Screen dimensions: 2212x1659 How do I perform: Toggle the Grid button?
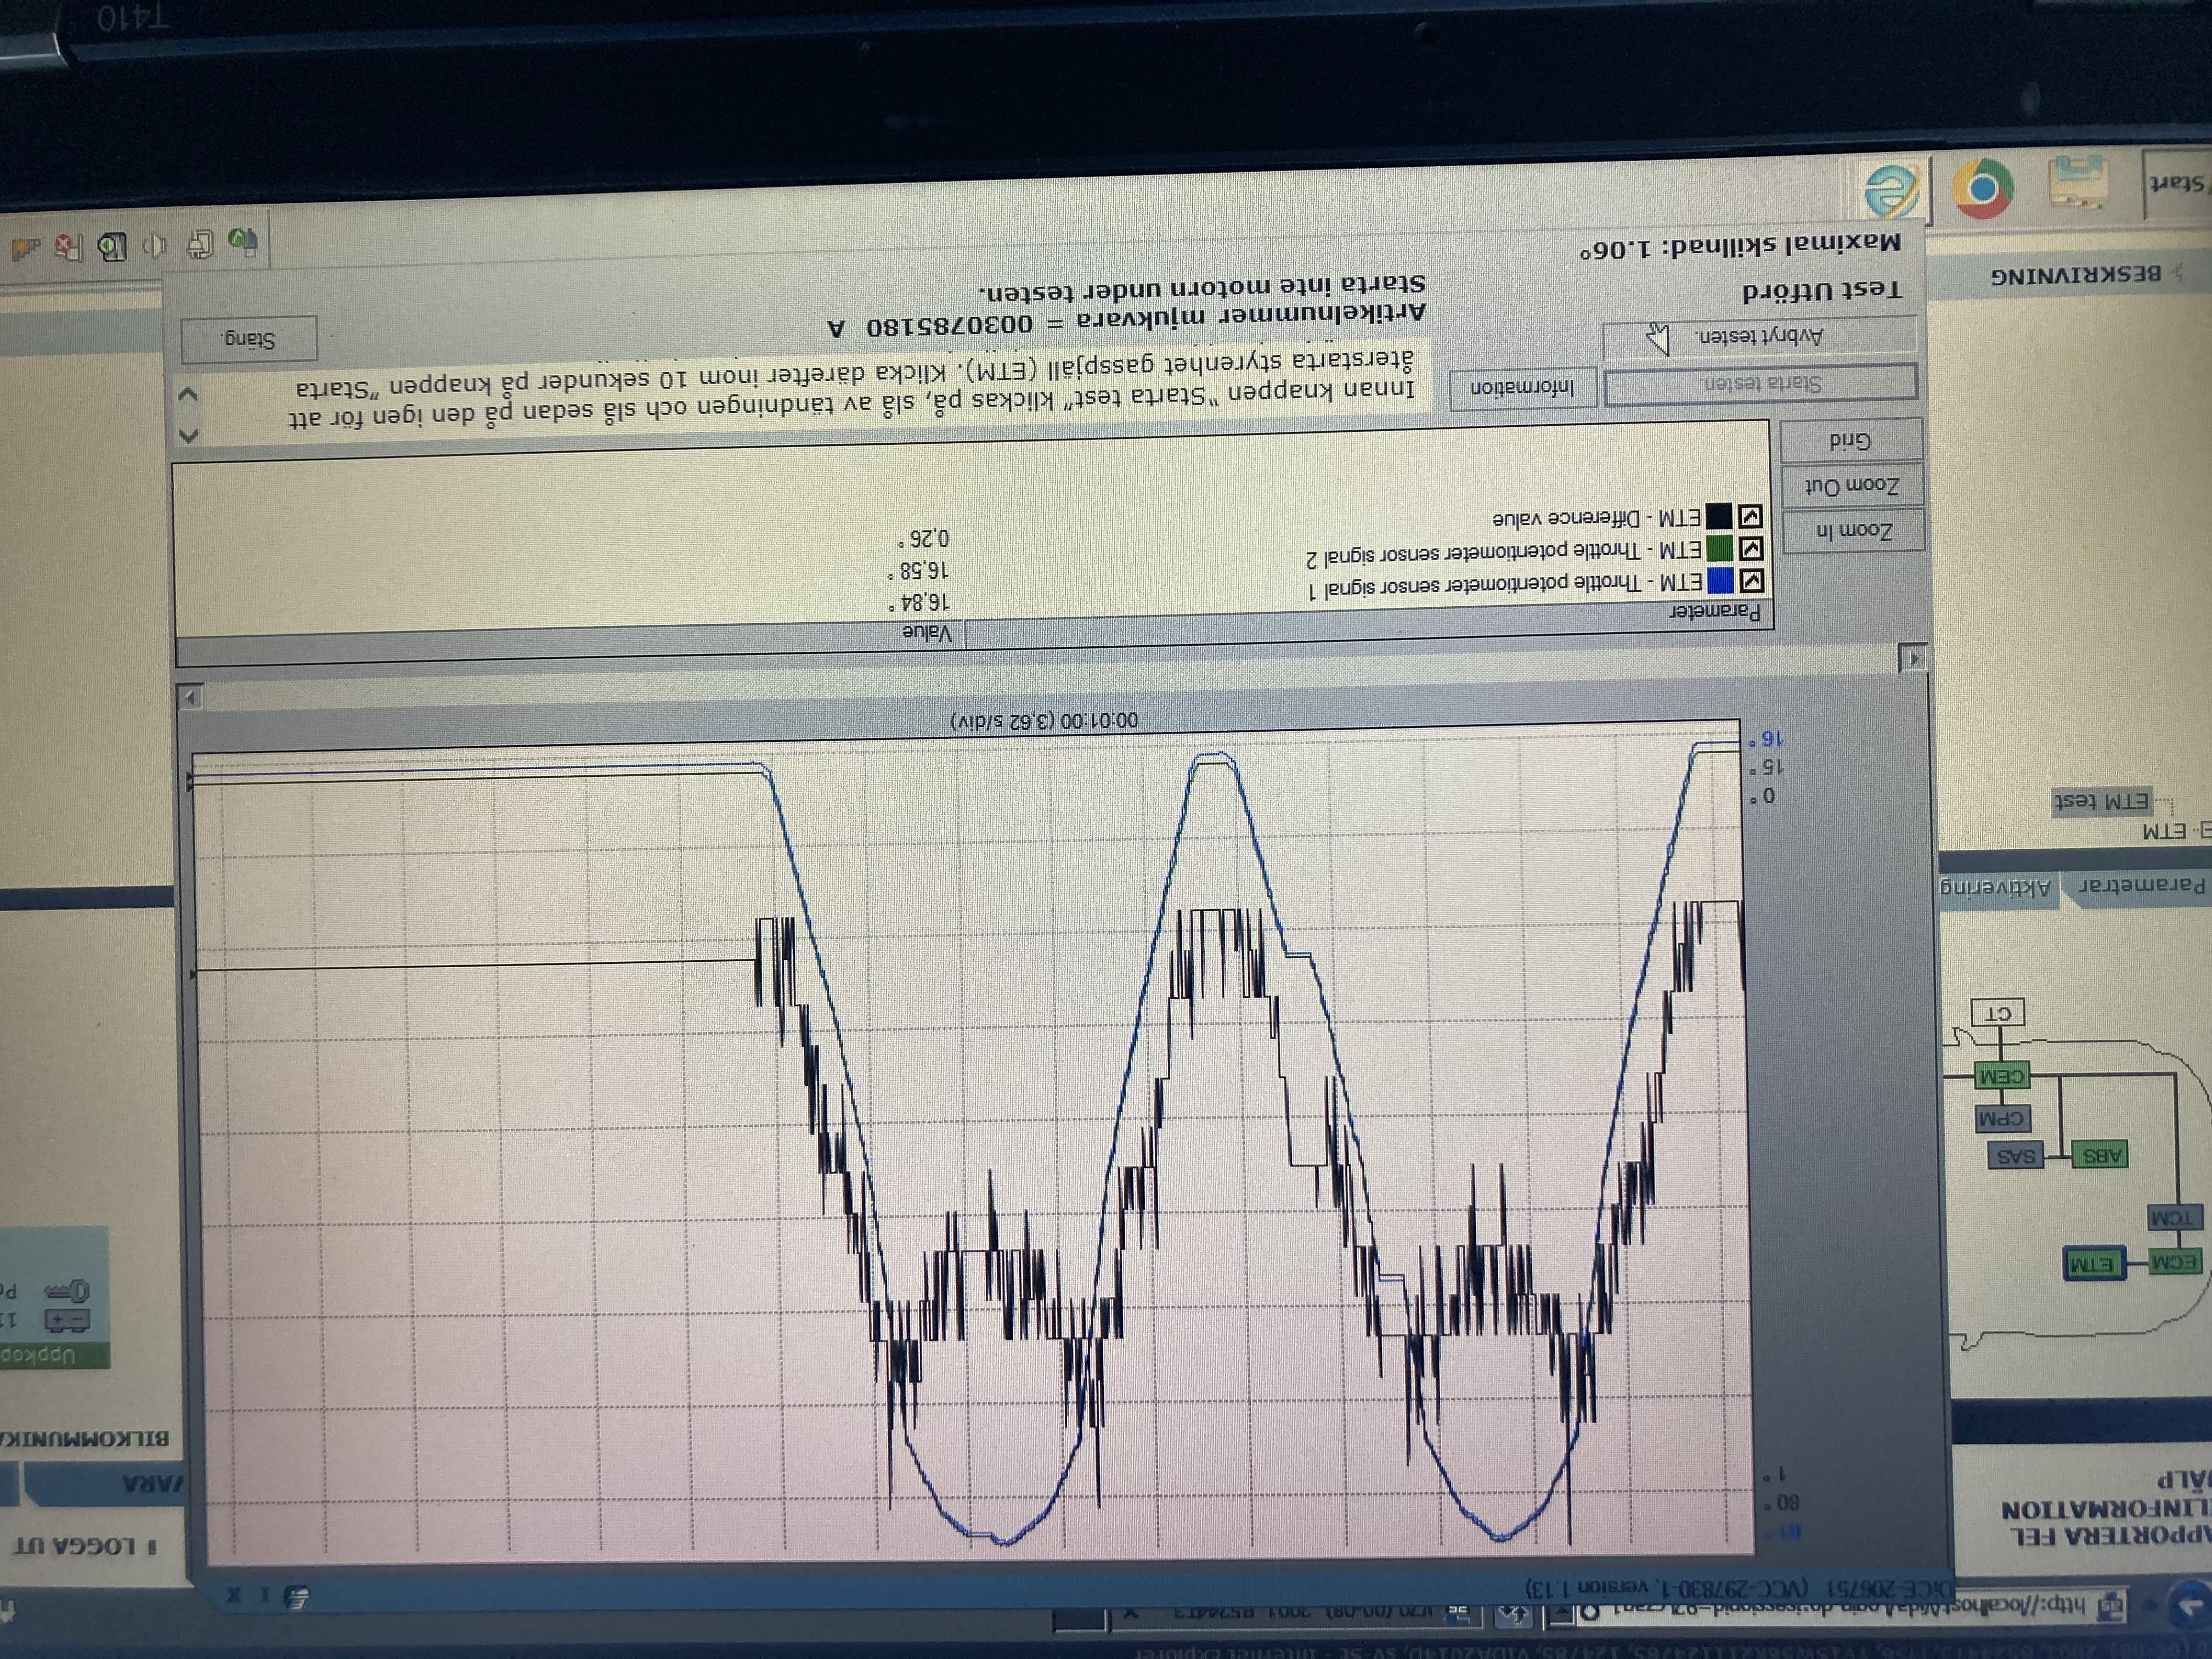[x=1850, y=441]
